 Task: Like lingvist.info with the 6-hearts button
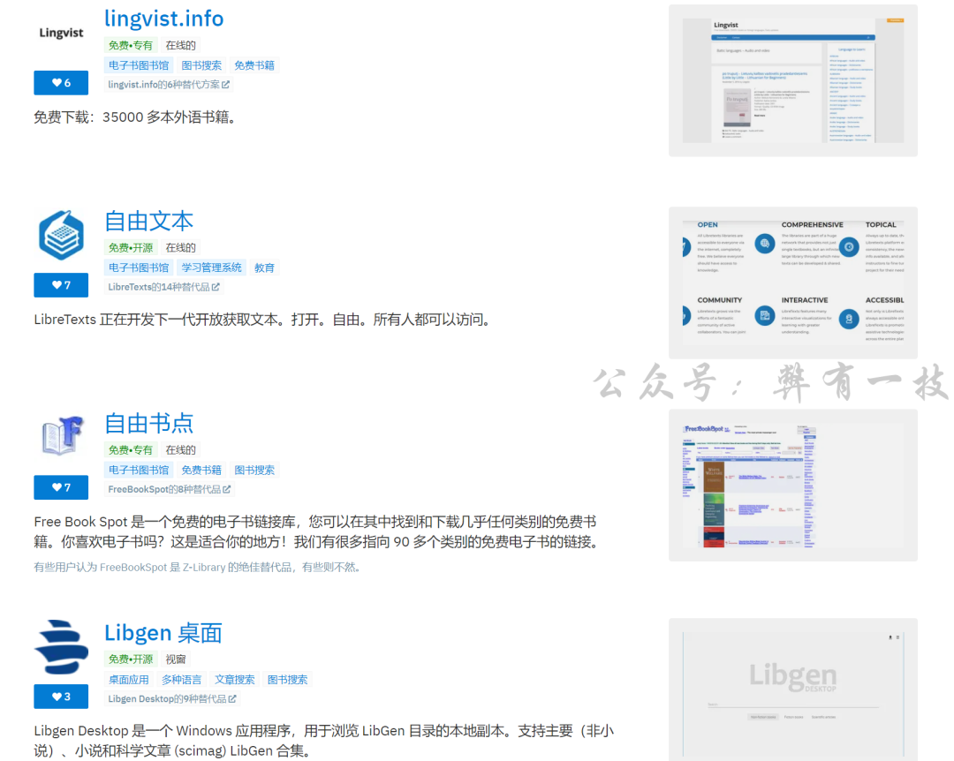click(x=61, y=83)
